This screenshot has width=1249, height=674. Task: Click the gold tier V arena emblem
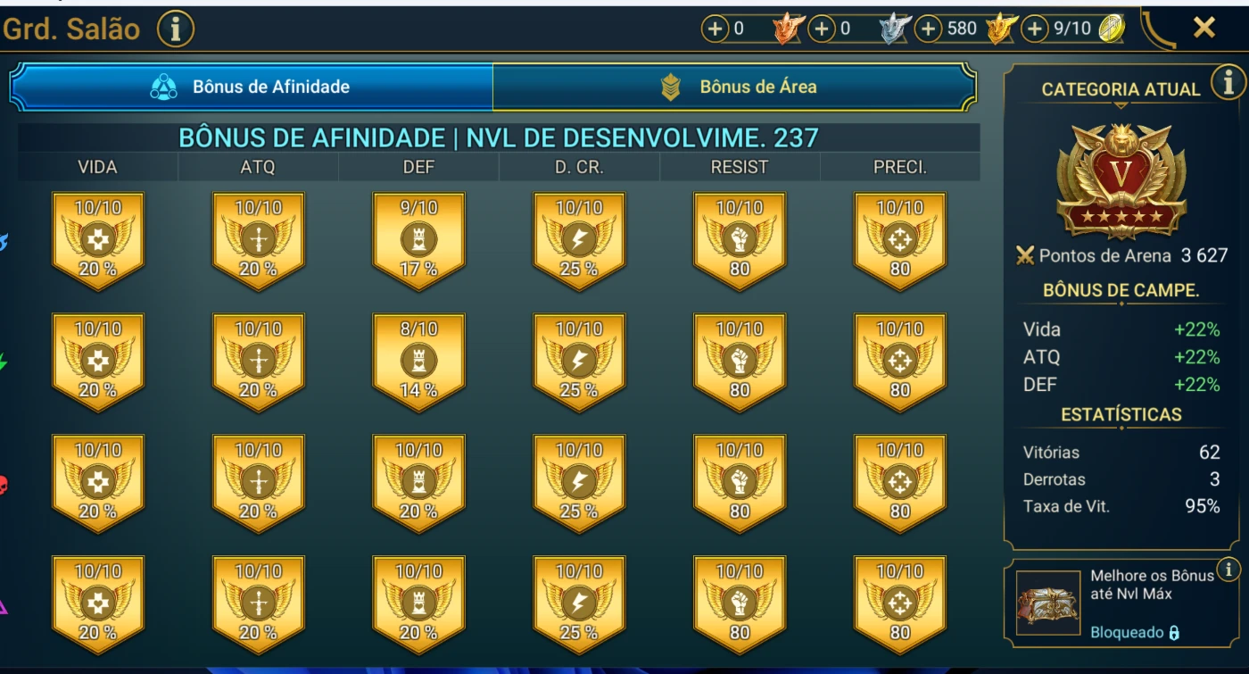[x=1121, y=181]
